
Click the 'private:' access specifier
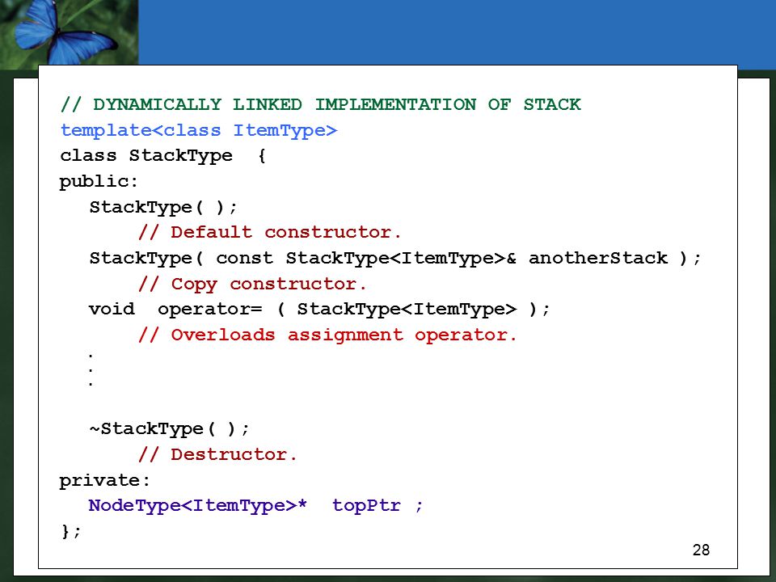point(104,480)
